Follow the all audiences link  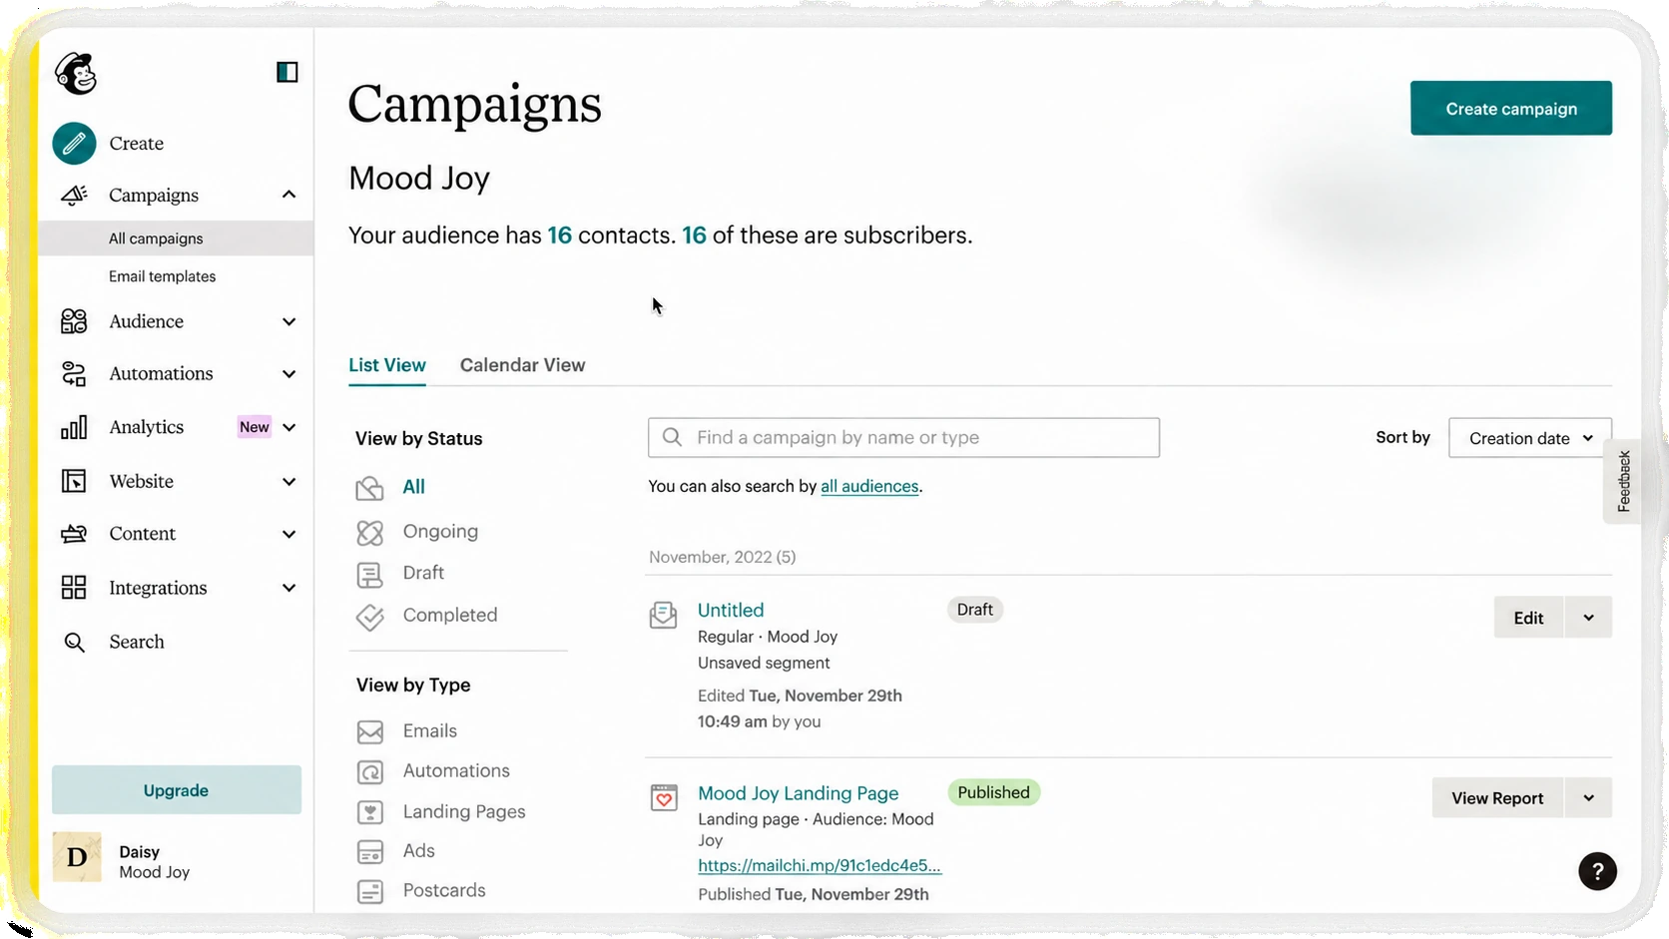point(869,487)
